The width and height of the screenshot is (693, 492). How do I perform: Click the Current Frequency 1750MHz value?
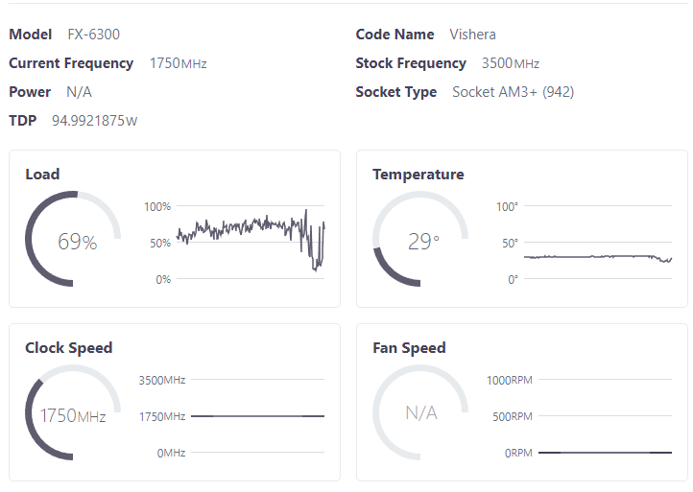tap(178, 63)
